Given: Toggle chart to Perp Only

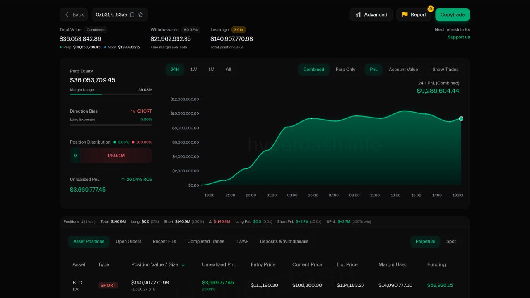Looking at the screenshot, I should coord(345,70).
